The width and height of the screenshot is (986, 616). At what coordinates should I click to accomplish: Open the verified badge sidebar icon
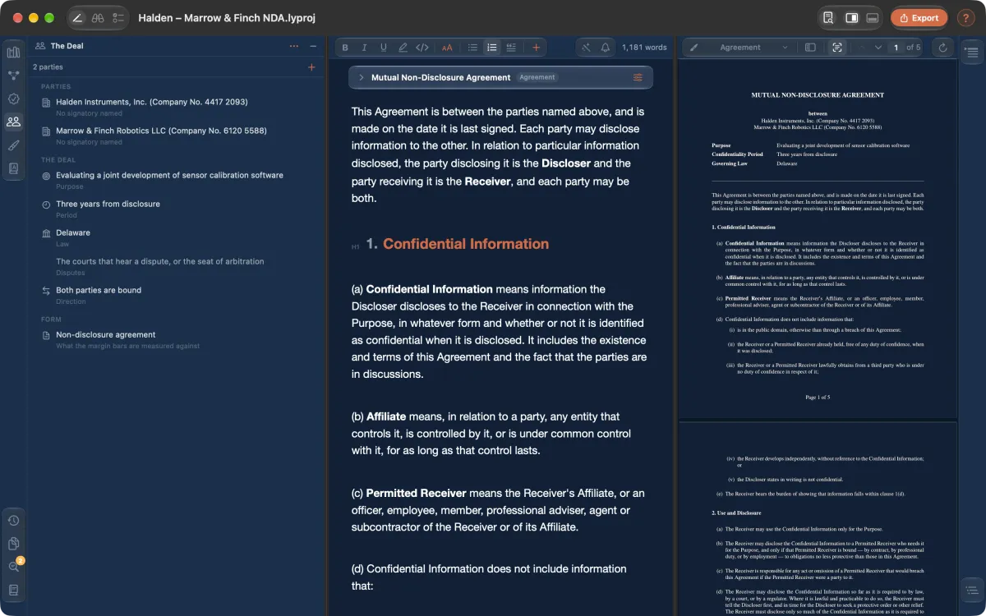point(13,99)
